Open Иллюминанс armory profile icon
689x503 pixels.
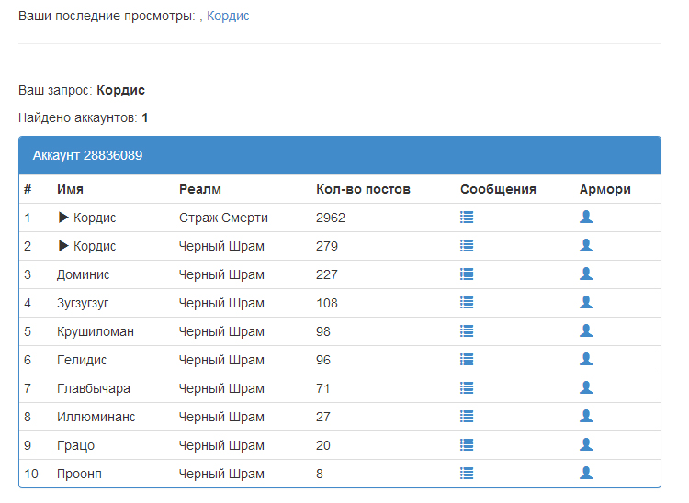(x=586, y=416)
